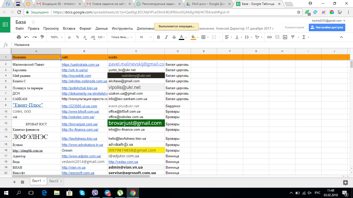The height and width of the screenshot is (198, 353).
Task: Bookmark this page with the star
Action: click(299, 12)
